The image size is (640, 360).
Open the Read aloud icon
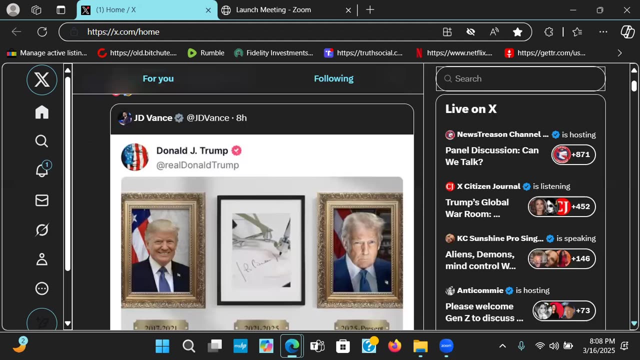494,32
